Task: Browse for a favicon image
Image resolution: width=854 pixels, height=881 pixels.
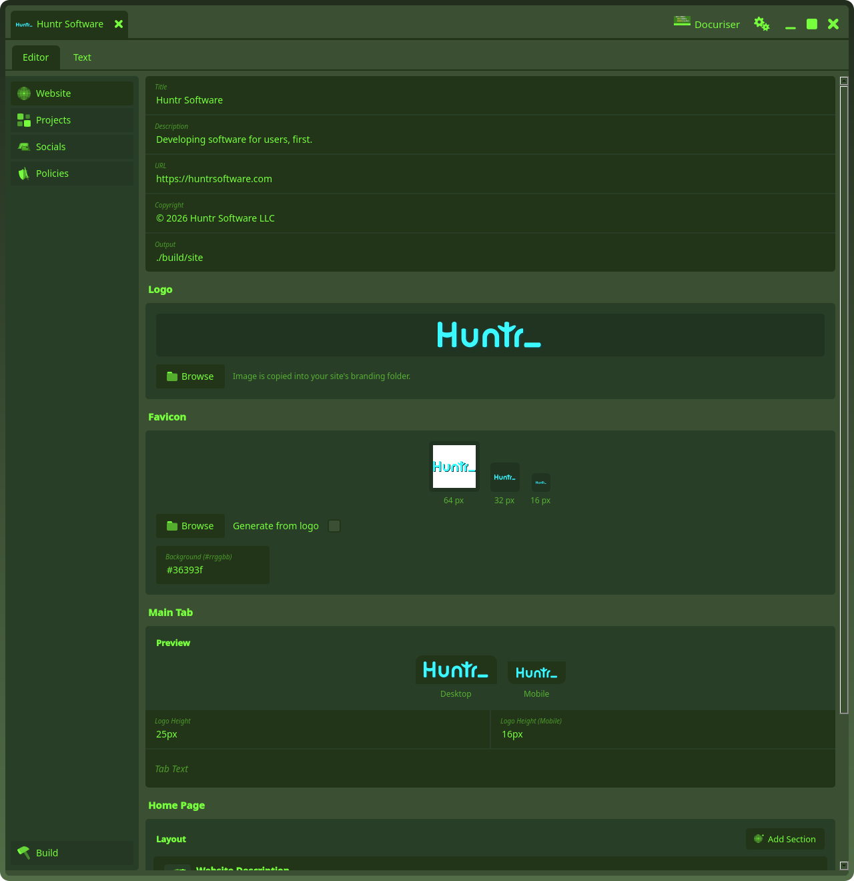Action: [x=190, y=526]
